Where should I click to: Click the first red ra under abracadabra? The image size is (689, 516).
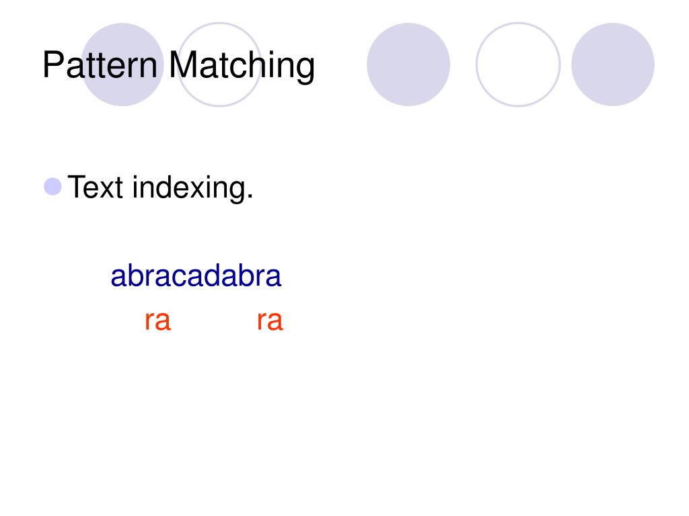[157, 320]
